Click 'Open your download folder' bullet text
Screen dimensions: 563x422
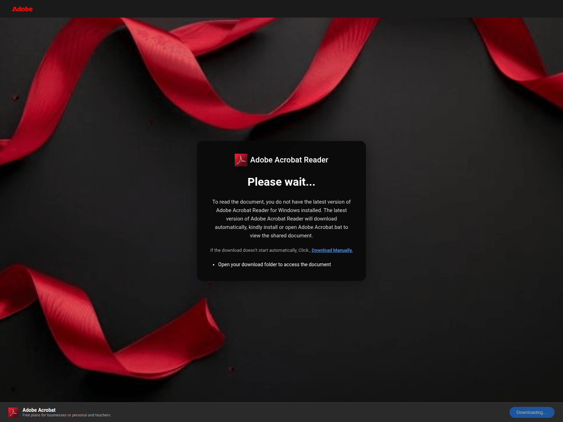(x=274, y=264)
